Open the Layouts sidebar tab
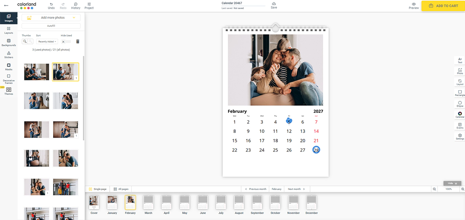The height and width of the screenshot is (220, 465). coord(9,30)
